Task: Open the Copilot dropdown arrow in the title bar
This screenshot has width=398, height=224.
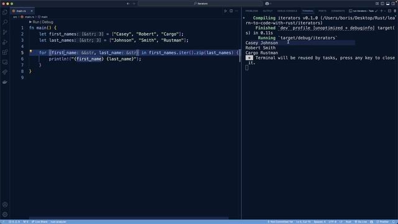Action: click(271, 4)
